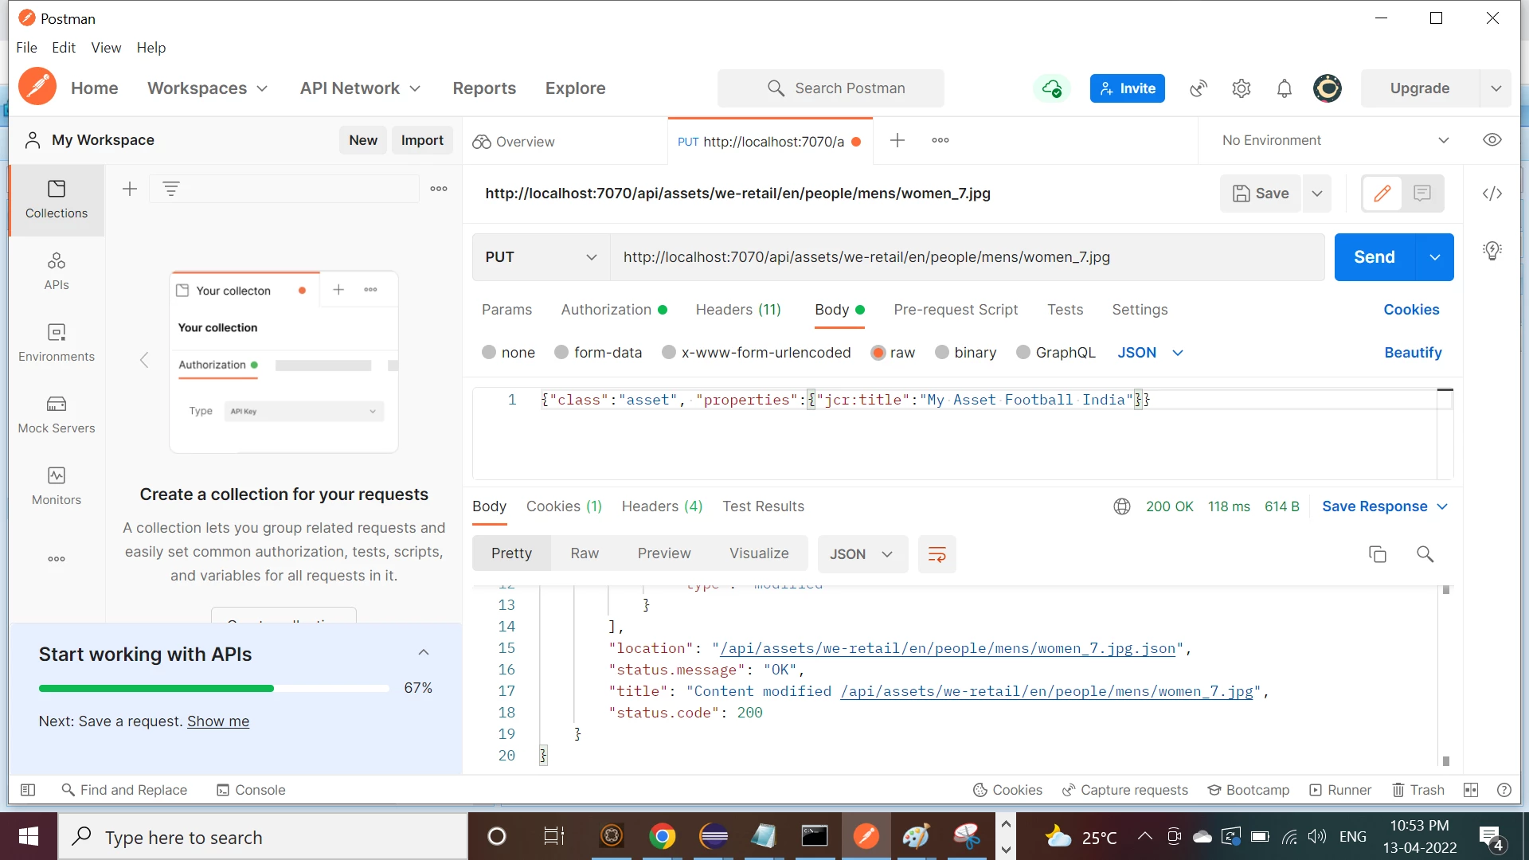Open the settings gear icon
This screenshot has width=1529, height=860.
click(1241, 88)
